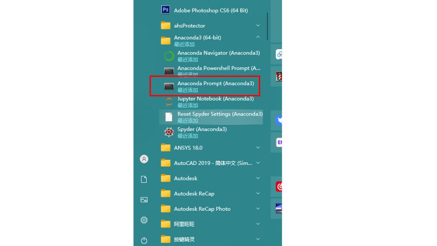Image resolution: width=437 pixels, height=246 pixels.
Task: Click the 'Autodesk' folder label
Action: click(186, 178)
